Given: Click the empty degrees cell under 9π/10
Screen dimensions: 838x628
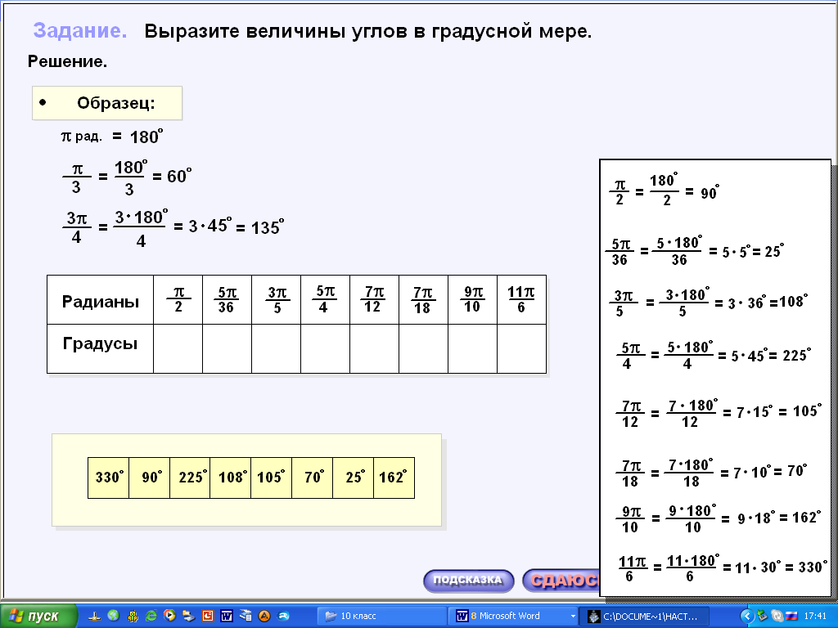Looking at the screenshot, I should (473, 348).
